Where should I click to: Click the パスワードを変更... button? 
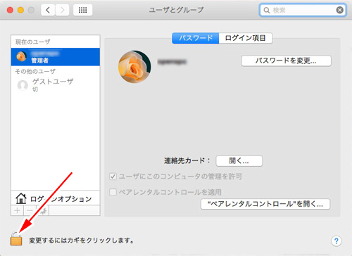(286, 61)
